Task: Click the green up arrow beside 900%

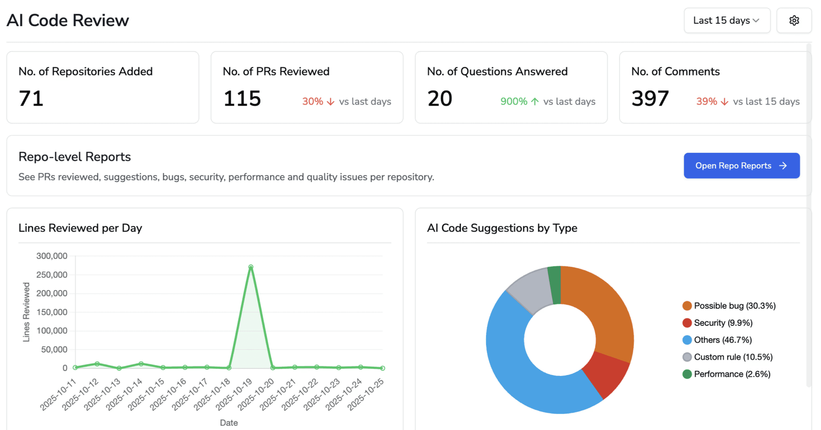Action: click(535, 101)
